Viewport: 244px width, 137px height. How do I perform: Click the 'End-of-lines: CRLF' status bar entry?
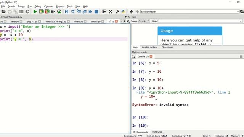[157, 136]
